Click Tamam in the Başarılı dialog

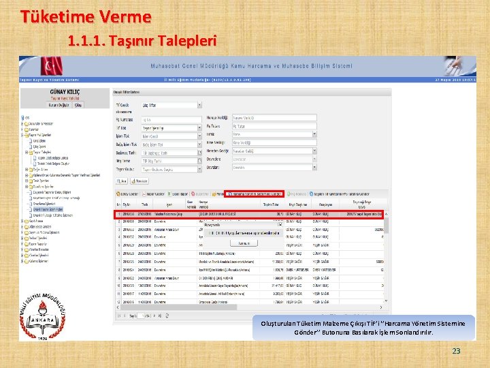[244, 243]
